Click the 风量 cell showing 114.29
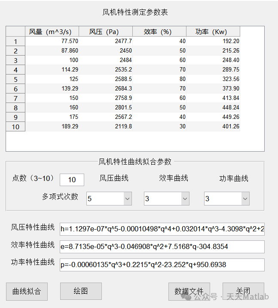278x308 pixels. [52, 70]
